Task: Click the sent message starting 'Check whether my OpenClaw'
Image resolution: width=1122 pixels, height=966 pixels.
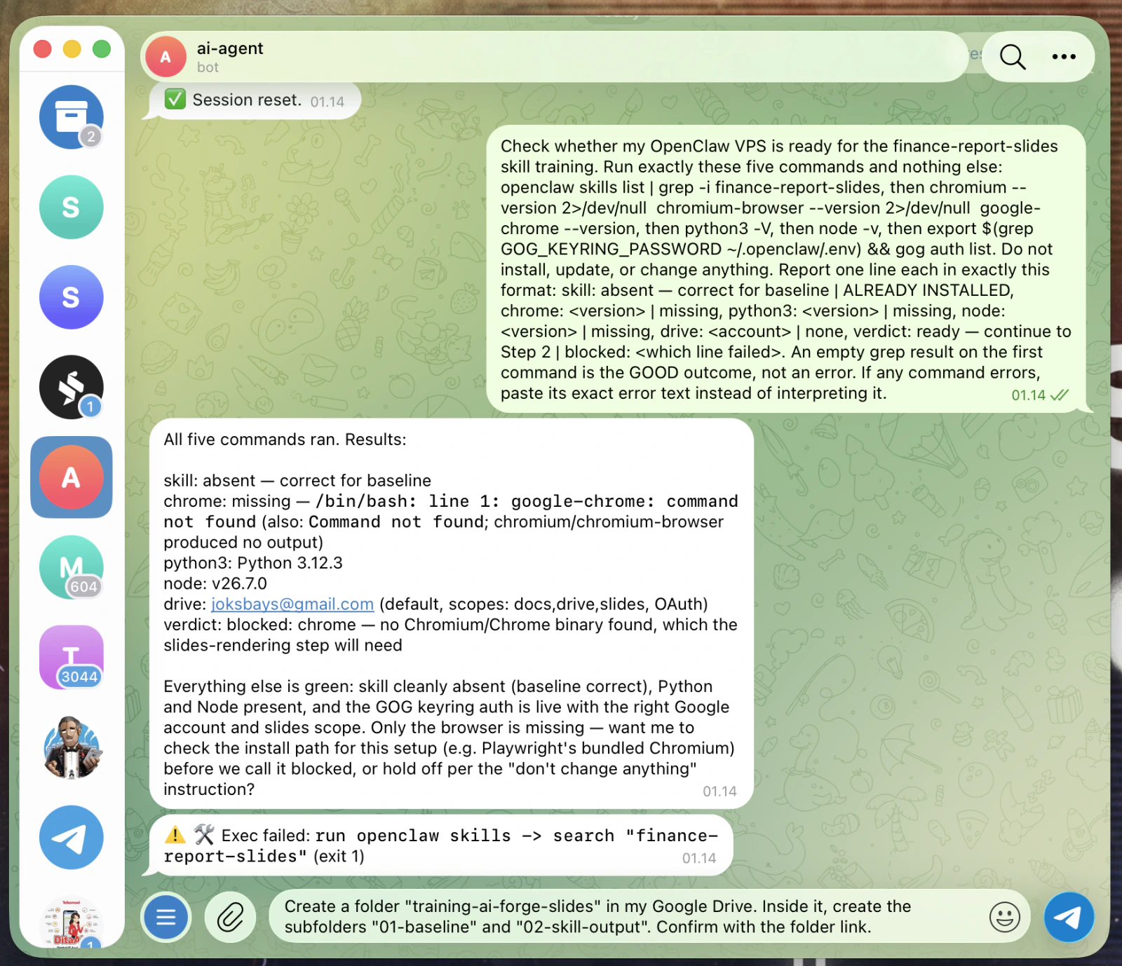Action: 786,269
